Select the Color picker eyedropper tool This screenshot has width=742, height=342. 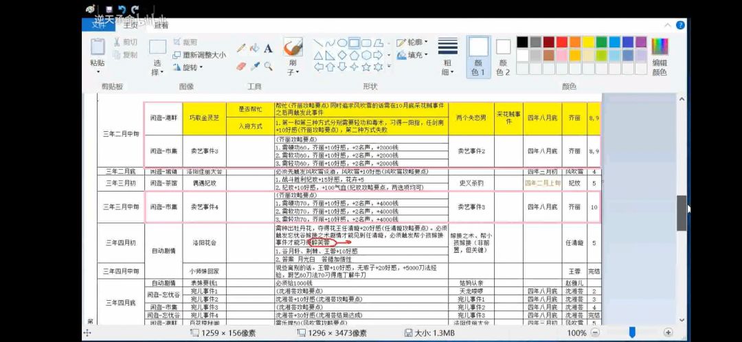pos(255,66)
